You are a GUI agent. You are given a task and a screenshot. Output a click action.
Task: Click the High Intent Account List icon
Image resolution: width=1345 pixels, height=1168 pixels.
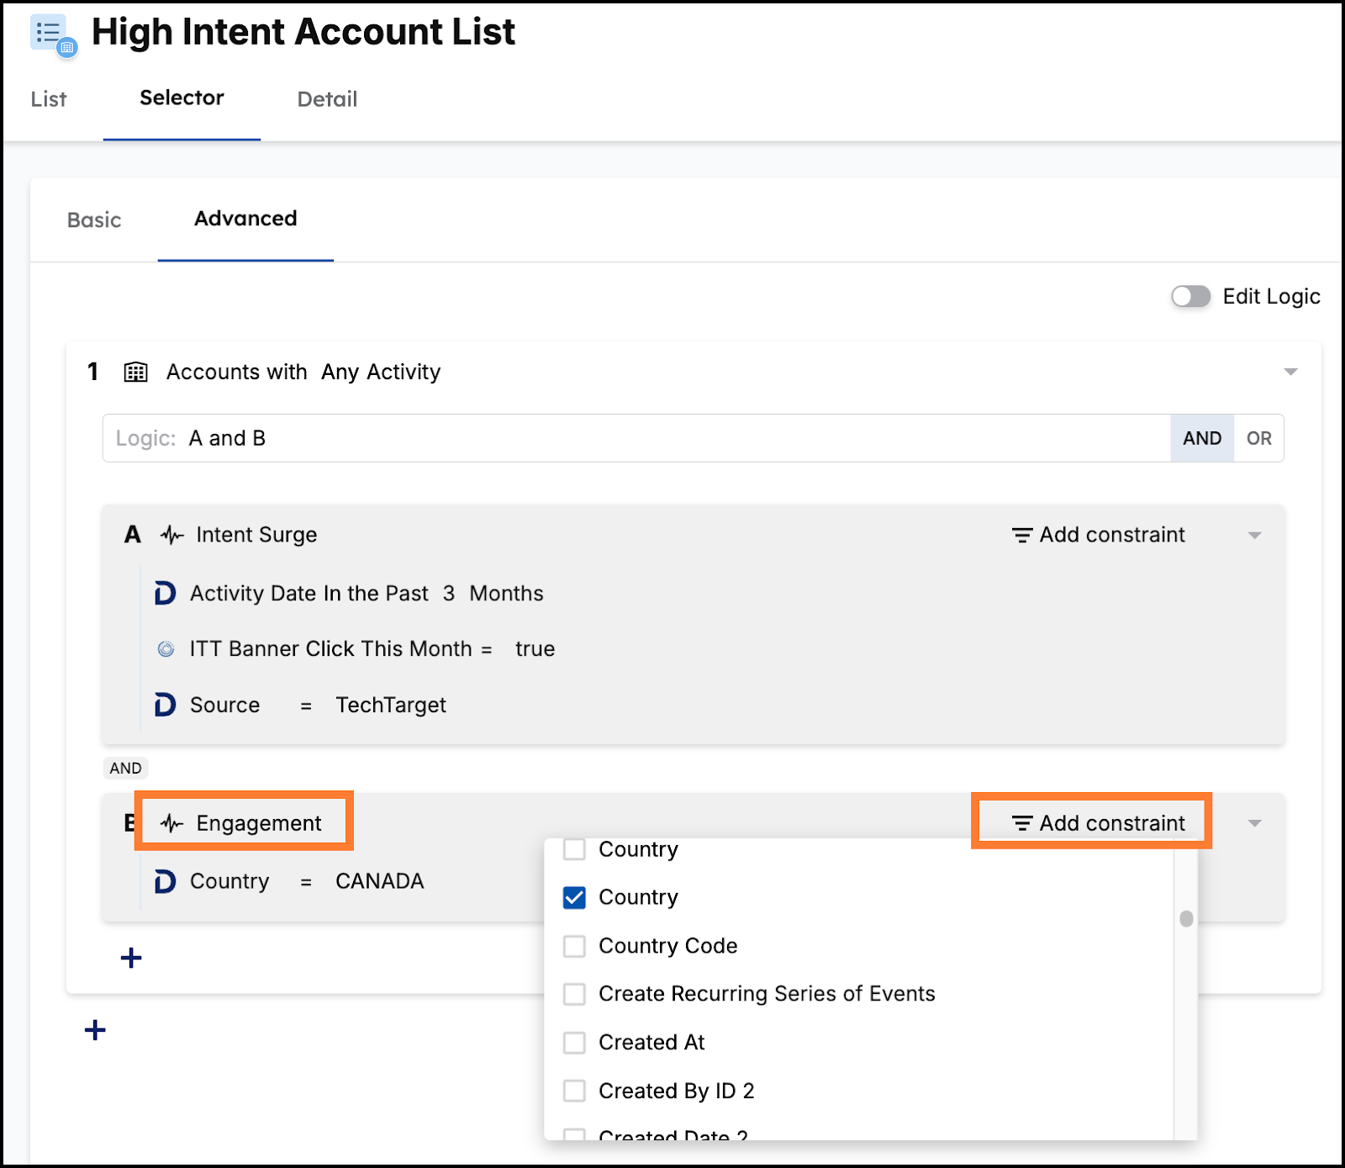(54, 36)
